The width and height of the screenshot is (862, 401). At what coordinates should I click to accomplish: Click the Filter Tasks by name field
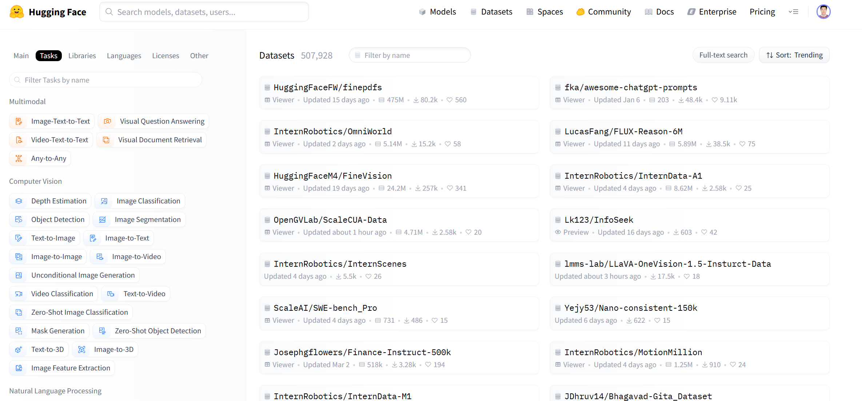[x=105, y=80]
